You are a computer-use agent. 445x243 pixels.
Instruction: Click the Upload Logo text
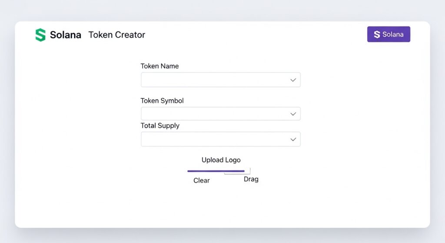[221, 160]
